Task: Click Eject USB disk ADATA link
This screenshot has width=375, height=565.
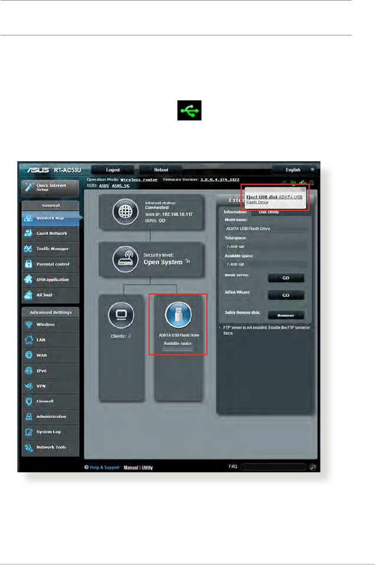Action: click(274, 200)
